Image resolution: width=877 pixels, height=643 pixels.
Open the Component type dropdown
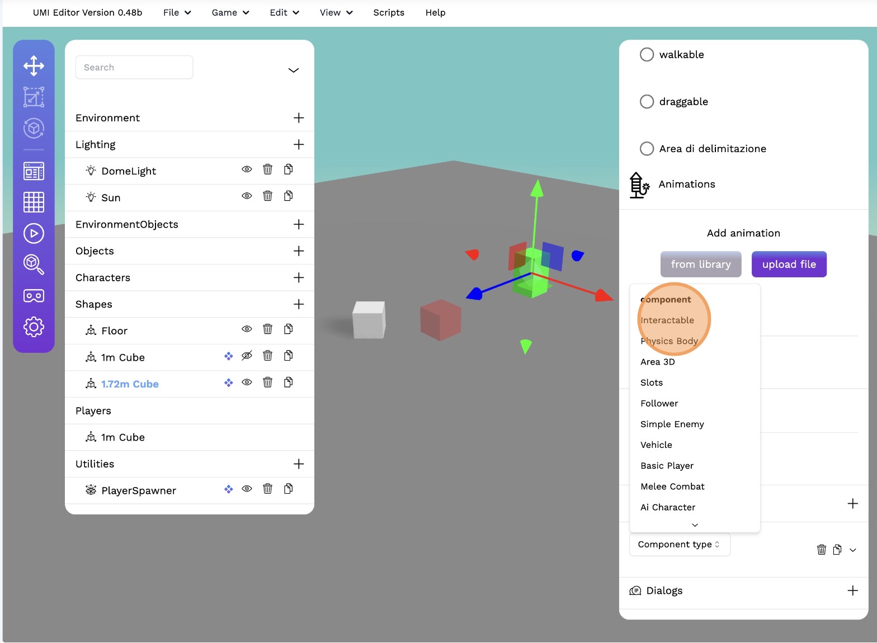[679, 544]
